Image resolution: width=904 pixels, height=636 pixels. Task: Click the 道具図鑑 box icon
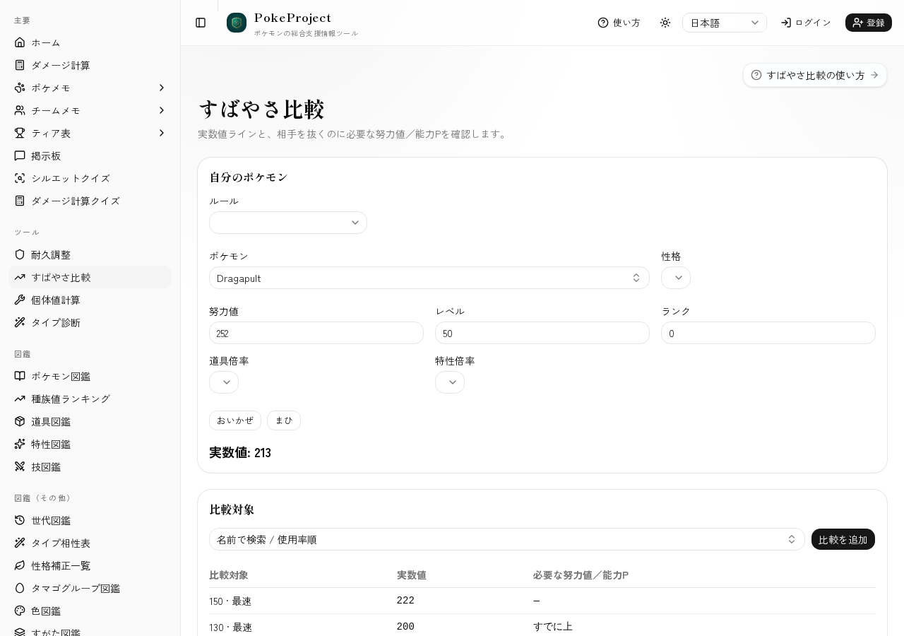20,421
